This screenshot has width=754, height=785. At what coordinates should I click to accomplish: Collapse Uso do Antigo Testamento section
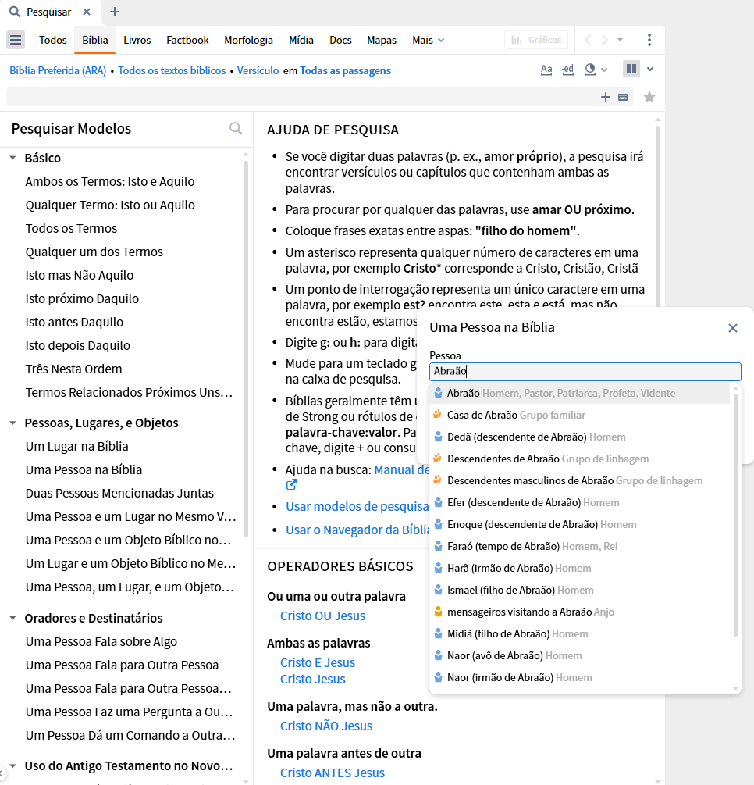tap(12, 766)
